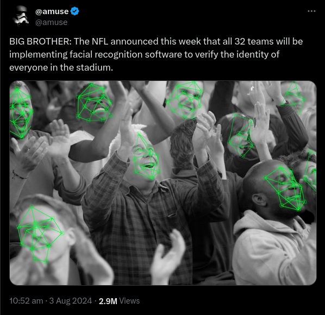Open the stormtrooper profile avatar
This screenshot has width=325, height=315.
pyautogui.click(x=20, y=16)
